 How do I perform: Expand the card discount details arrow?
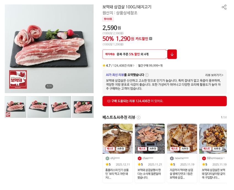click(x=151, y=39)
